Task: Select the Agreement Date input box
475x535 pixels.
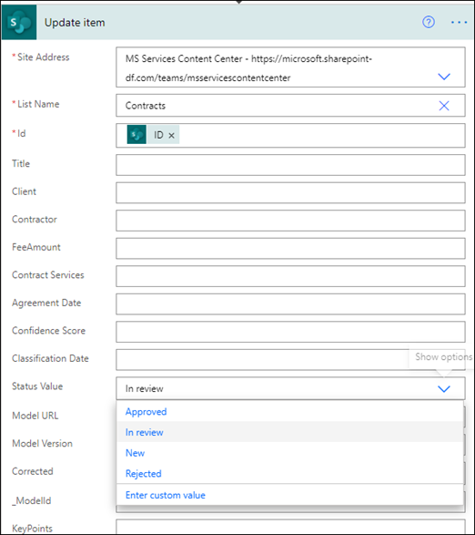Action: pos(290,304)
